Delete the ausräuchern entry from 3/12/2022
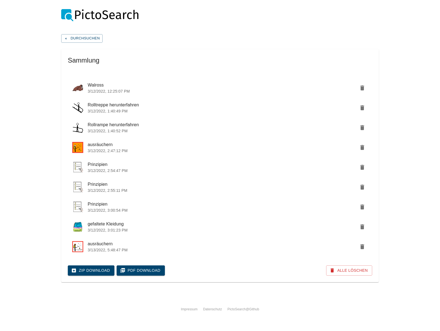The width and height of the screenshot is (440, 331). tap(362, 147)
